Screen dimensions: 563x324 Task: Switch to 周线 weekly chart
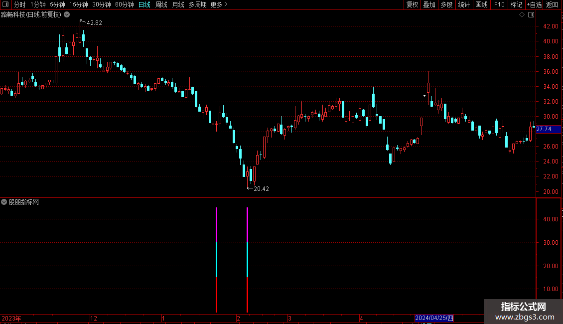(x=161, y=4)
